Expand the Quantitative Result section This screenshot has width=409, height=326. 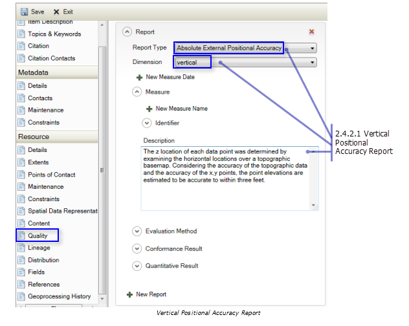pos(137,266)
